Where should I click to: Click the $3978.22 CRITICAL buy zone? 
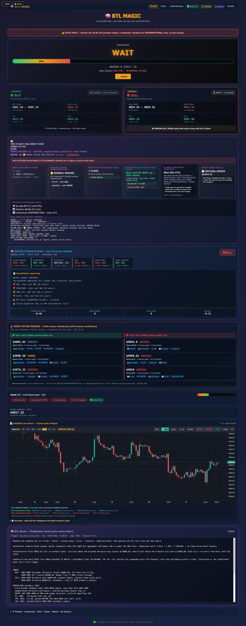click(x=66, y=373)
